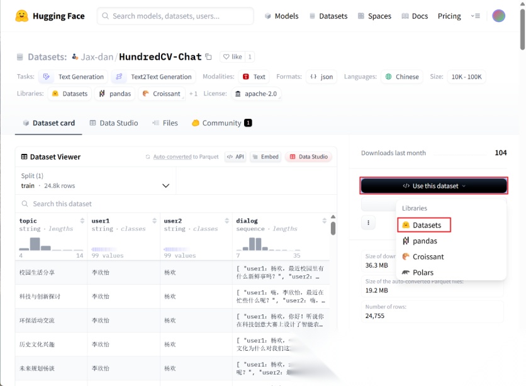Click the Text2Text Generation task tag
Image resolution: width=526 pixels, height=386 pixels.
(154, 77)
